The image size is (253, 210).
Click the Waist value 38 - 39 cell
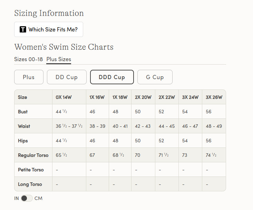tap(97, 126)
